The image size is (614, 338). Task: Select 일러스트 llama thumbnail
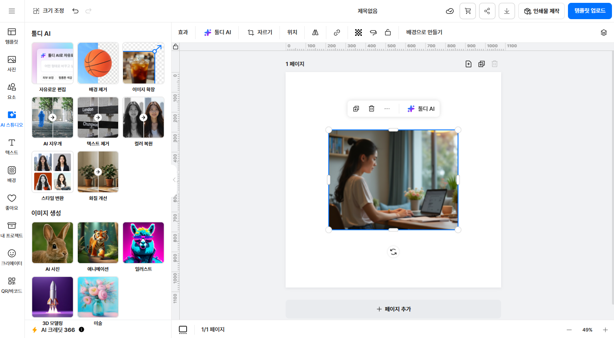point(143,243)
